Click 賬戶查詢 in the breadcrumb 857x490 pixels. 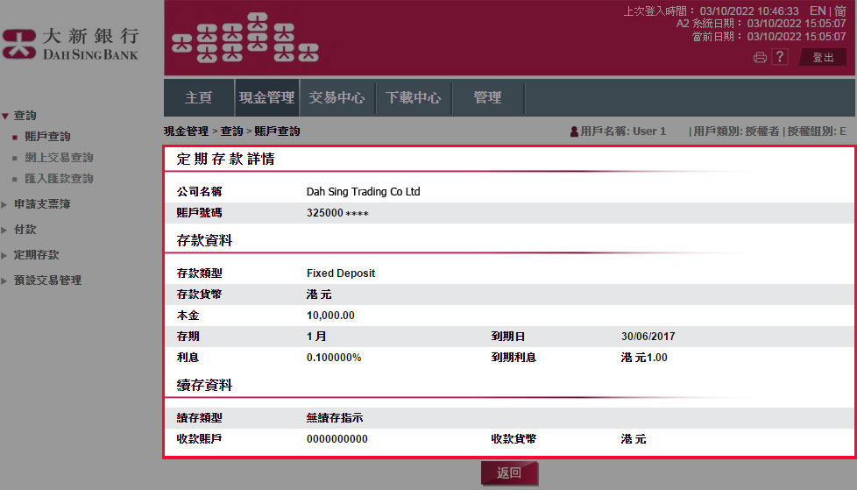click(x=277, y=131)
